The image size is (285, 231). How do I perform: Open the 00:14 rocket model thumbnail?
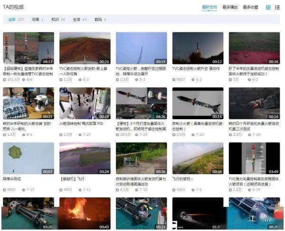(x=198, y=103)
